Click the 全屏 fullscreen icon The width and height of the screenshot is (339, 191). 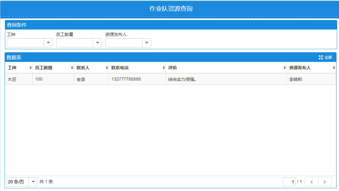point(321,57)
